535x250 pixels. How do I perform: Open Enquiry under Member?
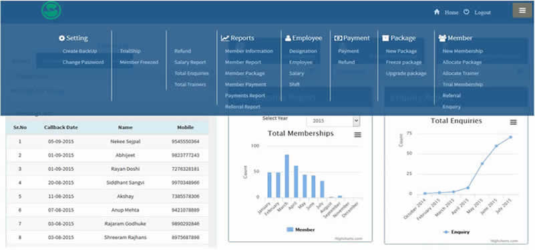[x=452, y=107]
